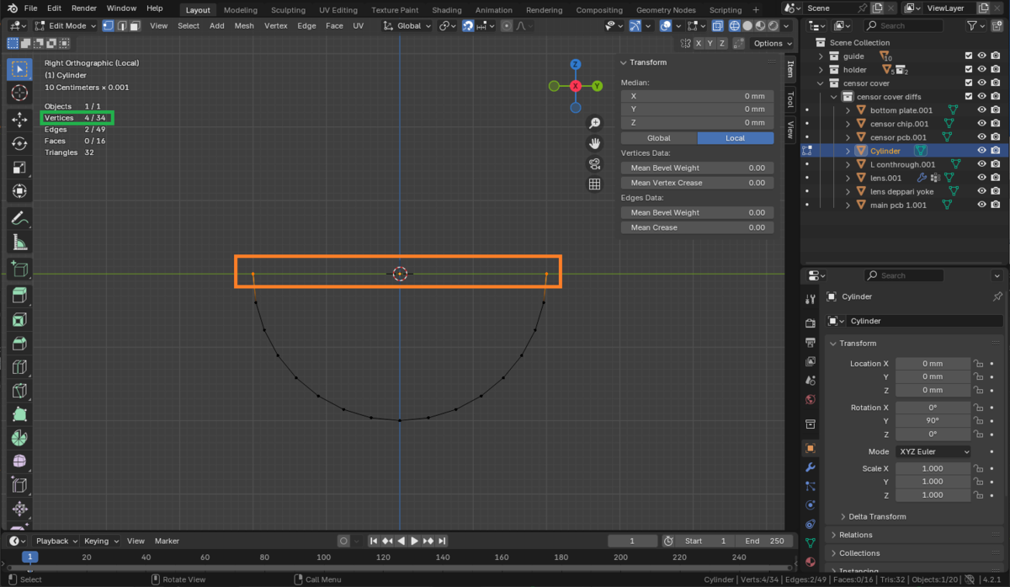Switch to the UV Editing workspace tab

[337, 10]
